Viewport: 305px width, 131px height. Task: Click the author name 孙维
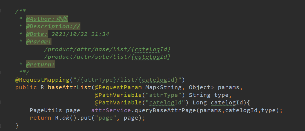pos(62,19)
